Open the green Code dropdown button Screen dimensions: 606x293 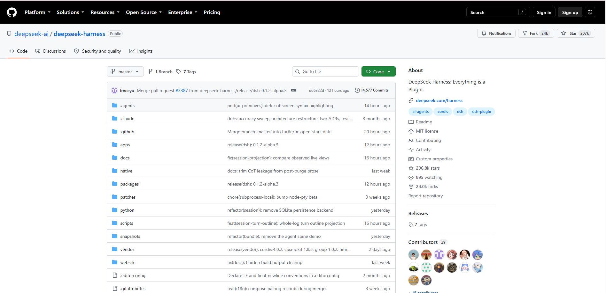point(378,72)
